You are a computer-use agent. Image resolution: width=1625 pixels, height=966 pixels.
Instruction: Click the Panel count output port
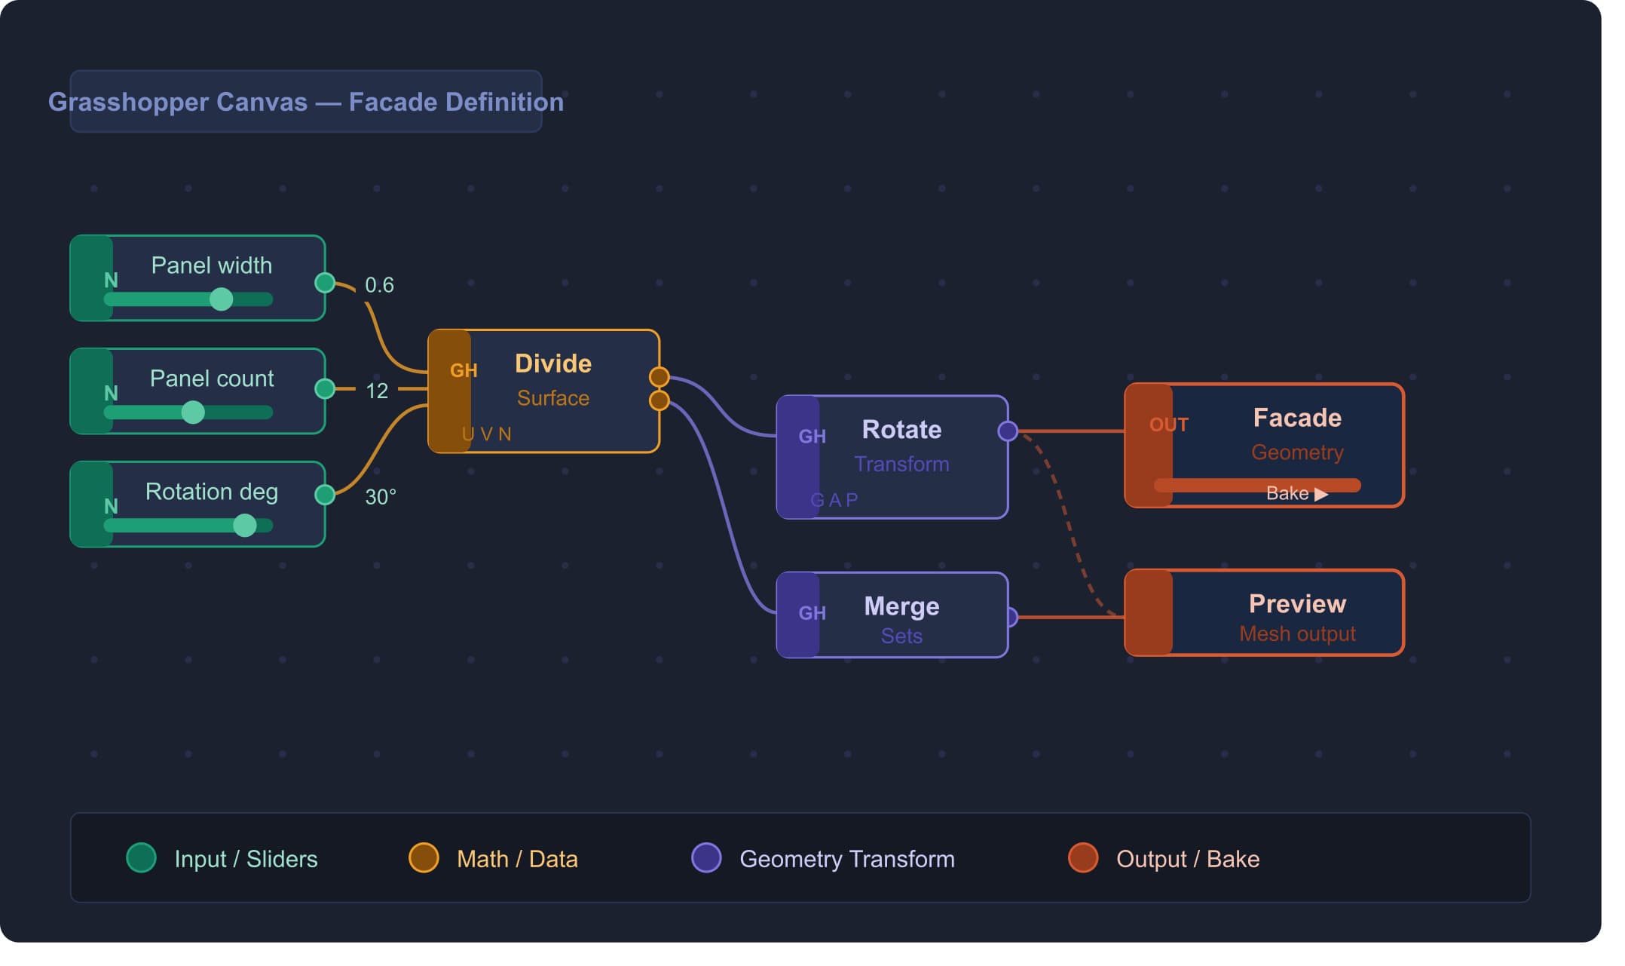(x=325, y=389)
